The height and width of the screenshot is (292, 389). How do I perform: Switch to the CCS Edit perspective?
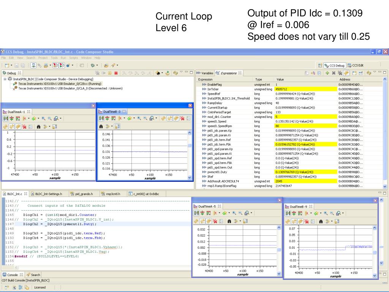(x=356, y=65)
